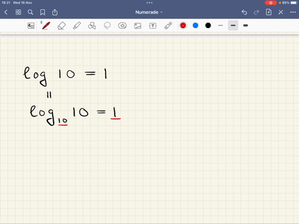Select the zoom window tool
299x224 pixels.
click(31, 26)
